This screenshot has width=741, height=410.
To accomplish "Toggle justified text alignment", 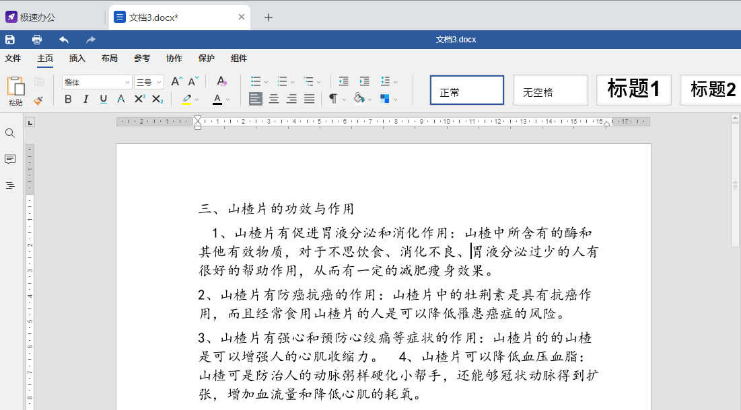I will coord(310,99).
